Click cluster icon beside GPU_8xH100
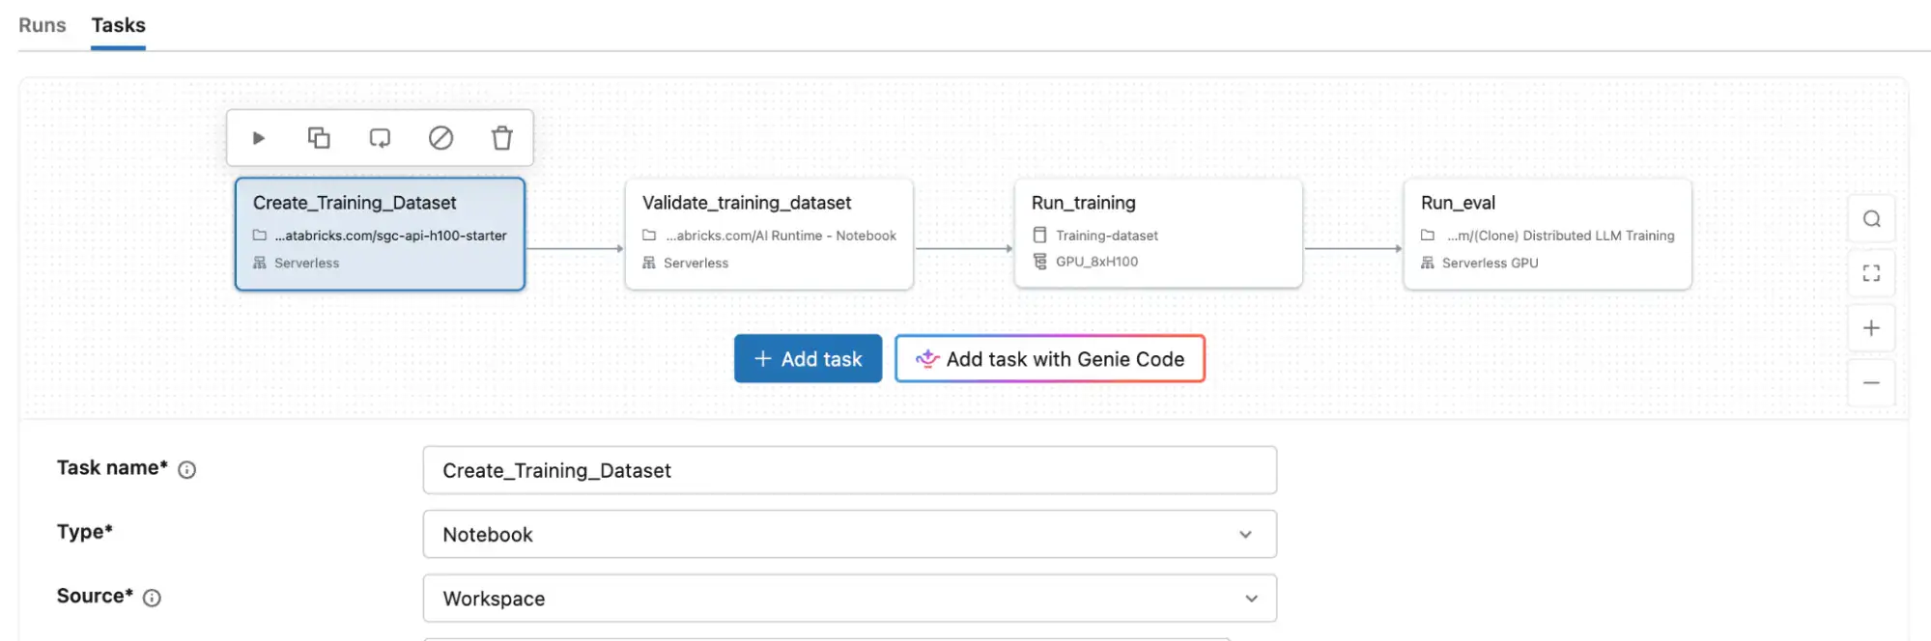1931x641 pixels. (1039, 262)
